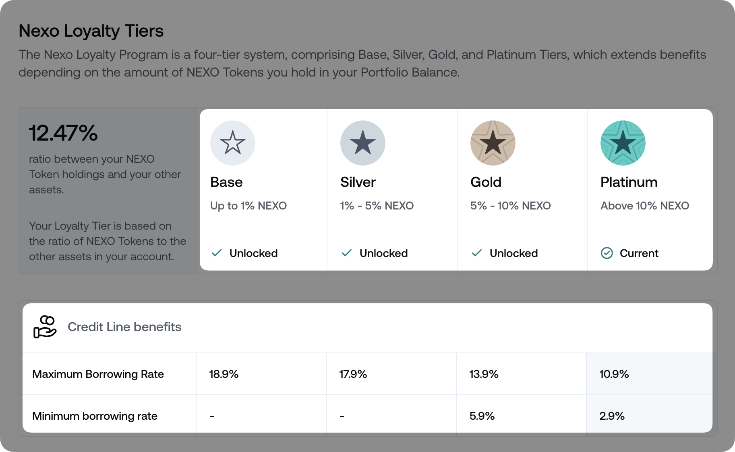The width and height of the screenshot is (735, 452).
Task: Click the Platinum tier star icon
Action: [623, 143]
